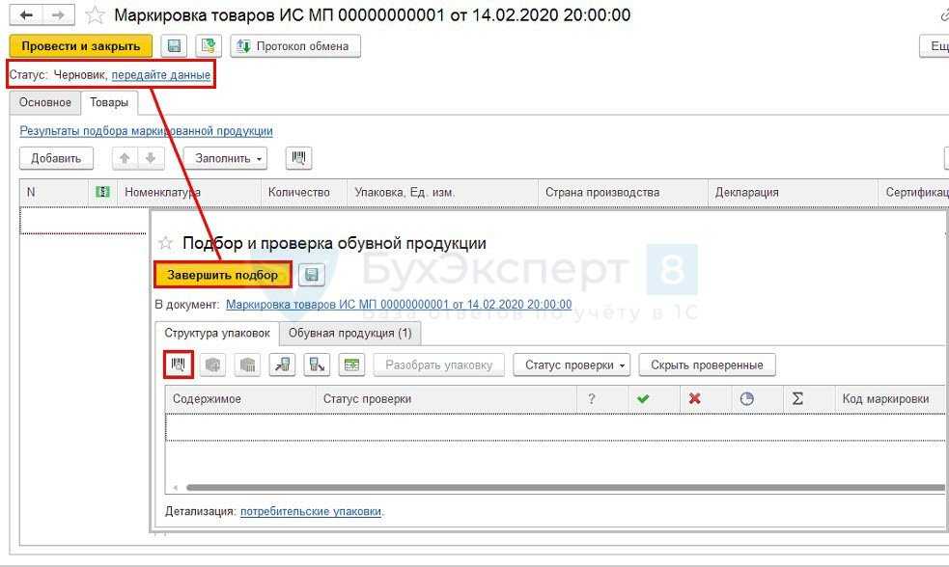Screen dimensions: 949x567
Task: Save the selection with diskette icon next to Завершить подбор
Action: 312,275
